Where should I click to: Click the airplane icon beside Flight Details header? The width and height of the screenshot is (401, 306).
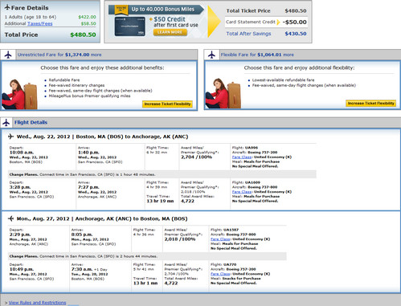pyautogui.click(x=6, y=123)
